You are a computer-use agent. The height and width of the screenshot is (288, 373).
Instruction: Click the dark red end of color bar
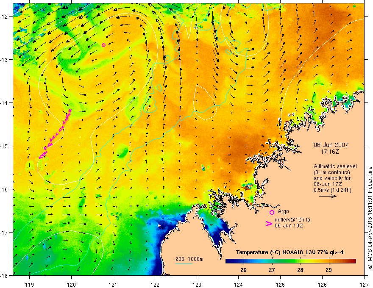(354, 261)
